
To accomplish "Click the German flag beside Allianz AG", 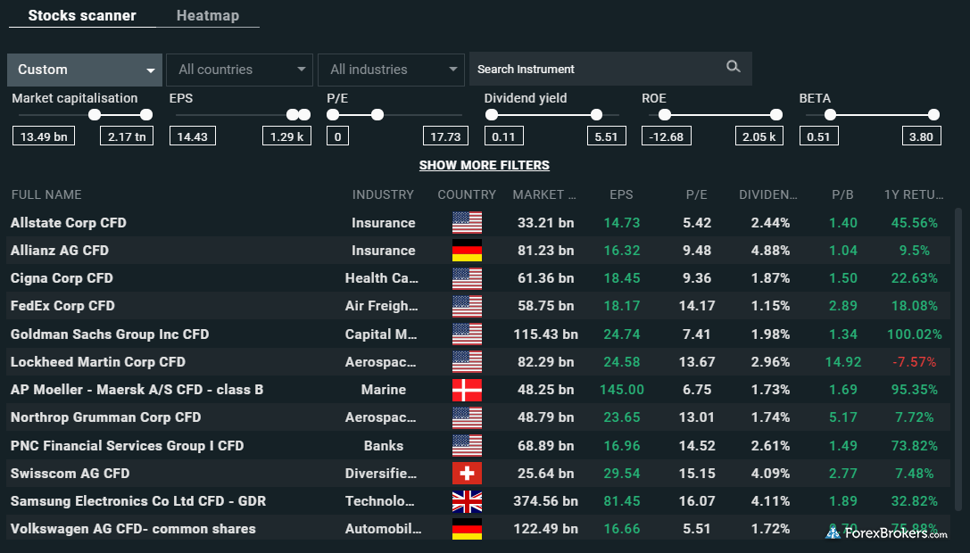I will (x=467, y=251).
